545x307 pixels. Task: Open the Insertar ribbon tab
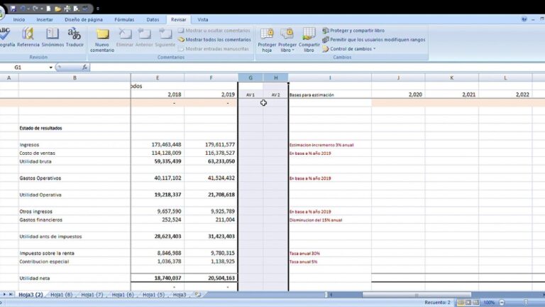point(45,19)
